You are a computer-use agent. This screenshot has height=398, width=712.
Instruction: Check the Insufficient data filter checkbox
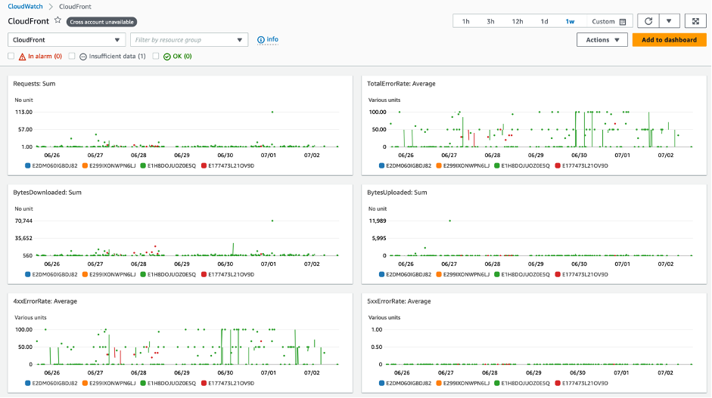click(x=72, y=56)
